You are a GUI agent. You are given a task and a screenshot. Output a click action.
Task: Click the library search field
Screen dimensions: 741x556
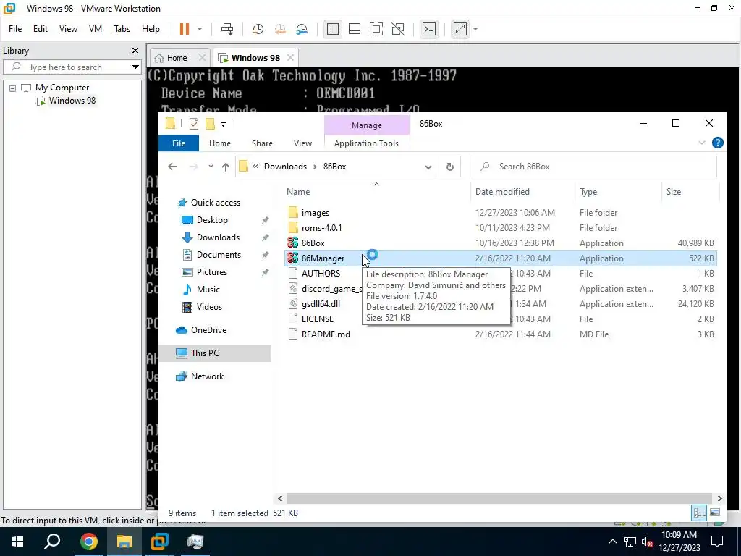tap(71, 67)
